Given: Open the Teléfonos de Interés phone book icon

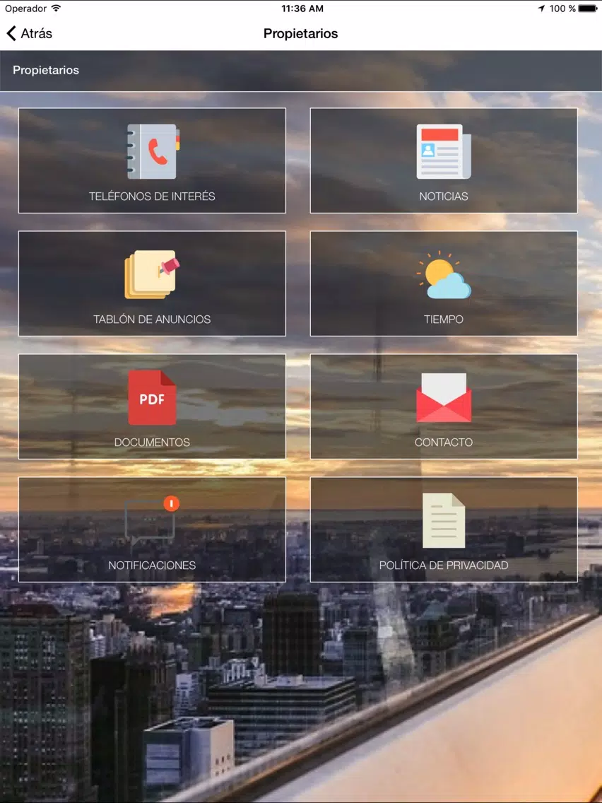Looking at the screenshot, I should coord(153,151).
